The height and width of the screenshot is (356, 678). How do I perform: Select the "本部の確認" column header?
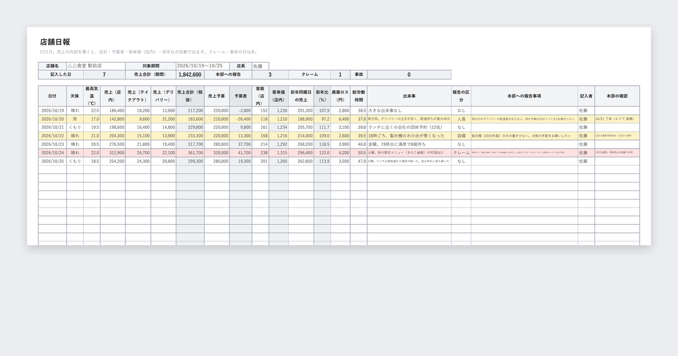point(617,96)
